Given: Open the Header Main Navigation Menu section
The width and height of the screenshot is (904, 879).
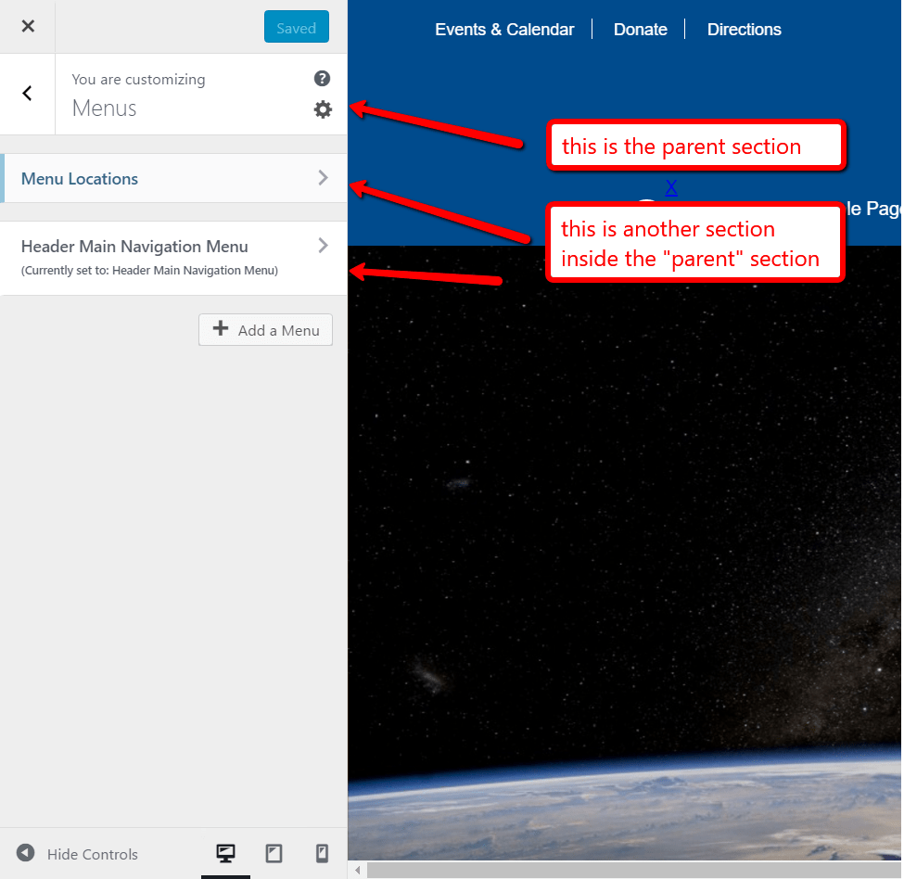Looking at the screenshot, I should pos(173,258).
